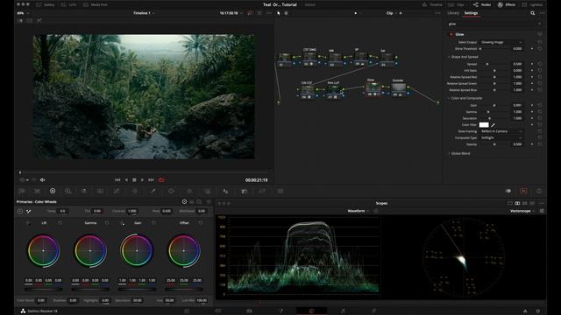Reset the Lift wheel

point(60,223)
